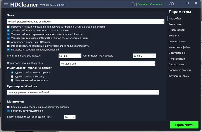Open the hamburger menu icon
Viewport: 202px width, 132px height.
[x=6, y=4]
